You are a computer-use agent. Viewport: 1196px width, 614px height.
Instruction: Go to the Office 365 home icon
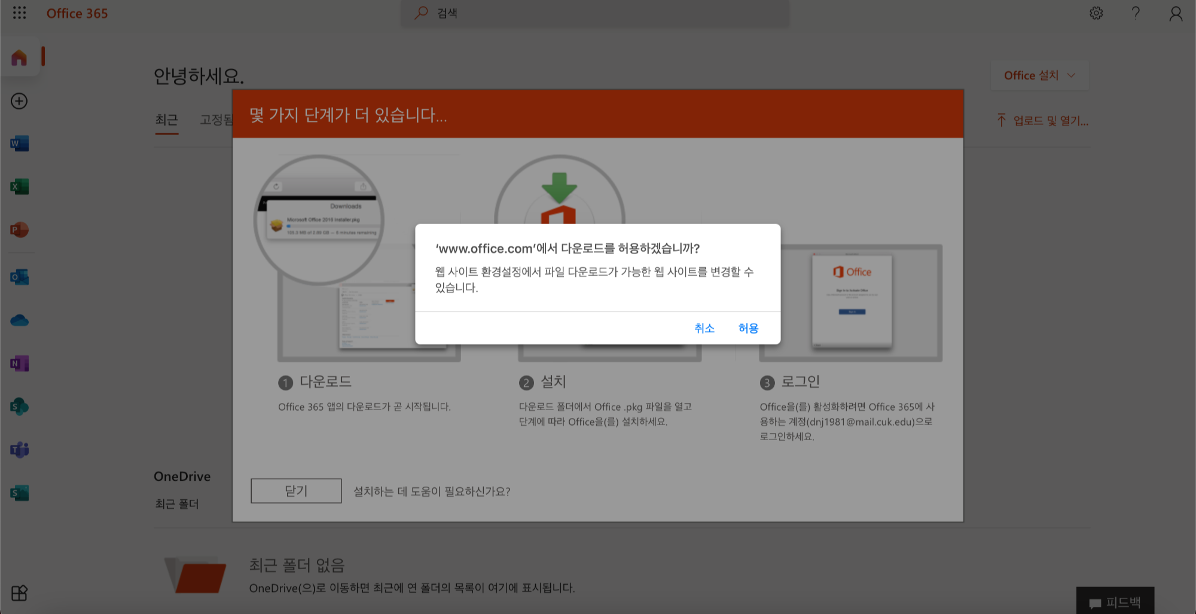click(19, 57)
